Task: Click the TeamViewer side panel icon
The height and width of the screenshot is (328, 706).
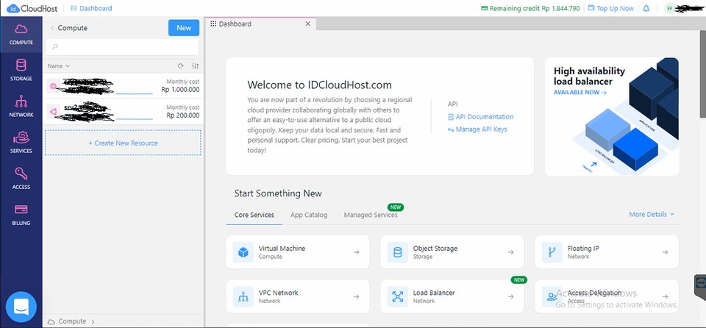Action: 700,283
